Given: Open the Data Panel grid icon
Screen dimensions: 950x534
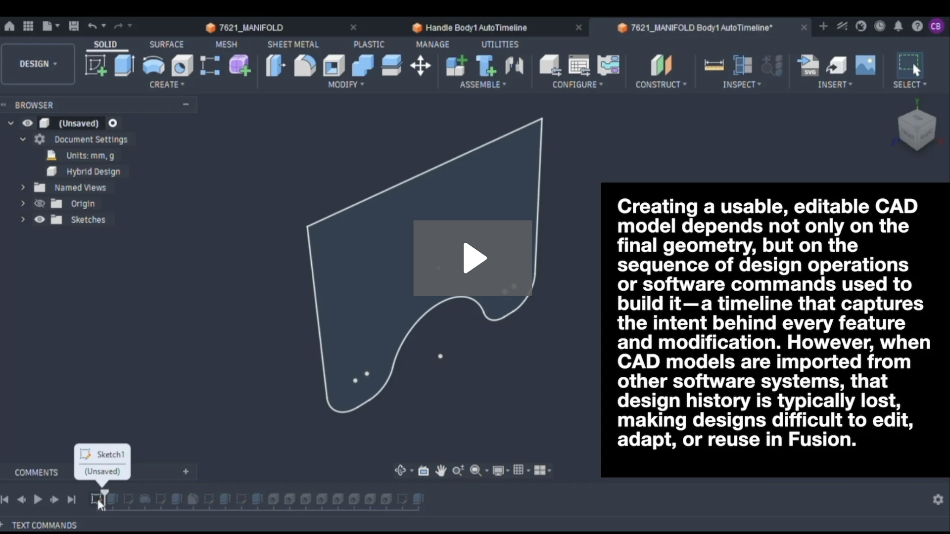Looking at the screenshot, I should click(x=28, y=26).
